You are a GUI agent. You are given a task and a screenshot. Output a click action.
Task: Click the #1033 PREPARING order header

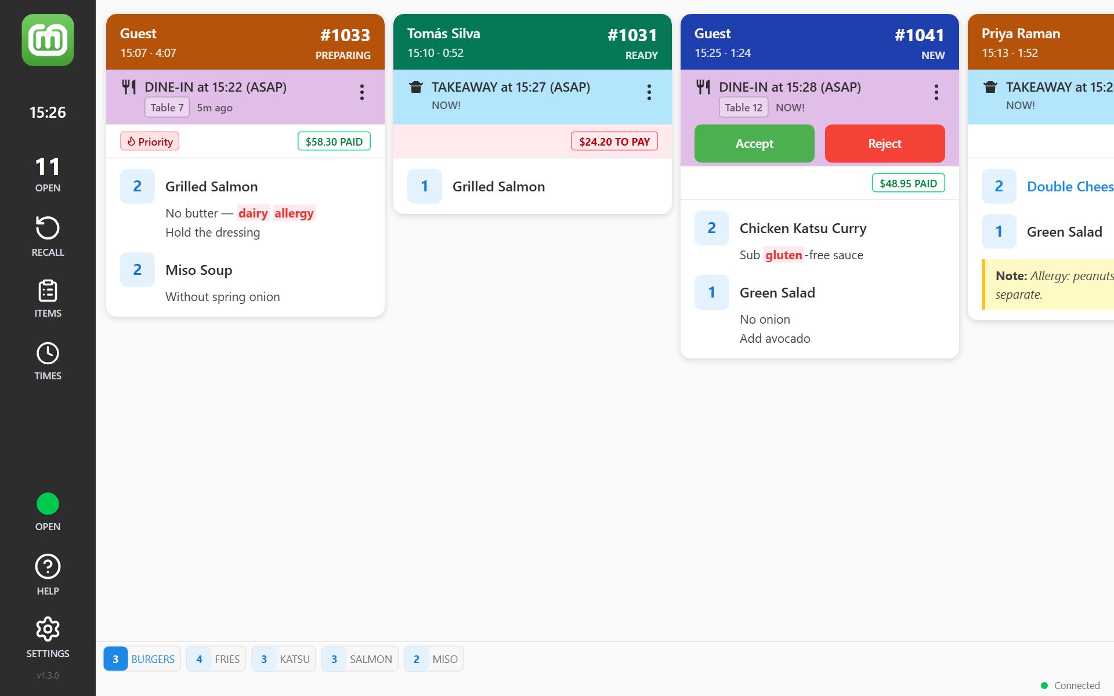(x=245, y=42)
